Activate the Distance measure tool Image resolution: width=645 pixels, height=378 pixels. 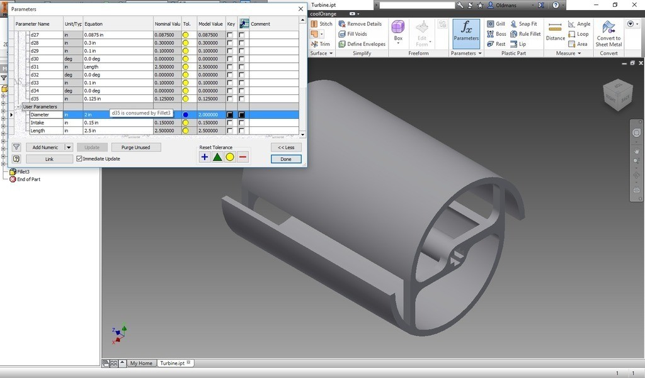(x=556, y=31)
